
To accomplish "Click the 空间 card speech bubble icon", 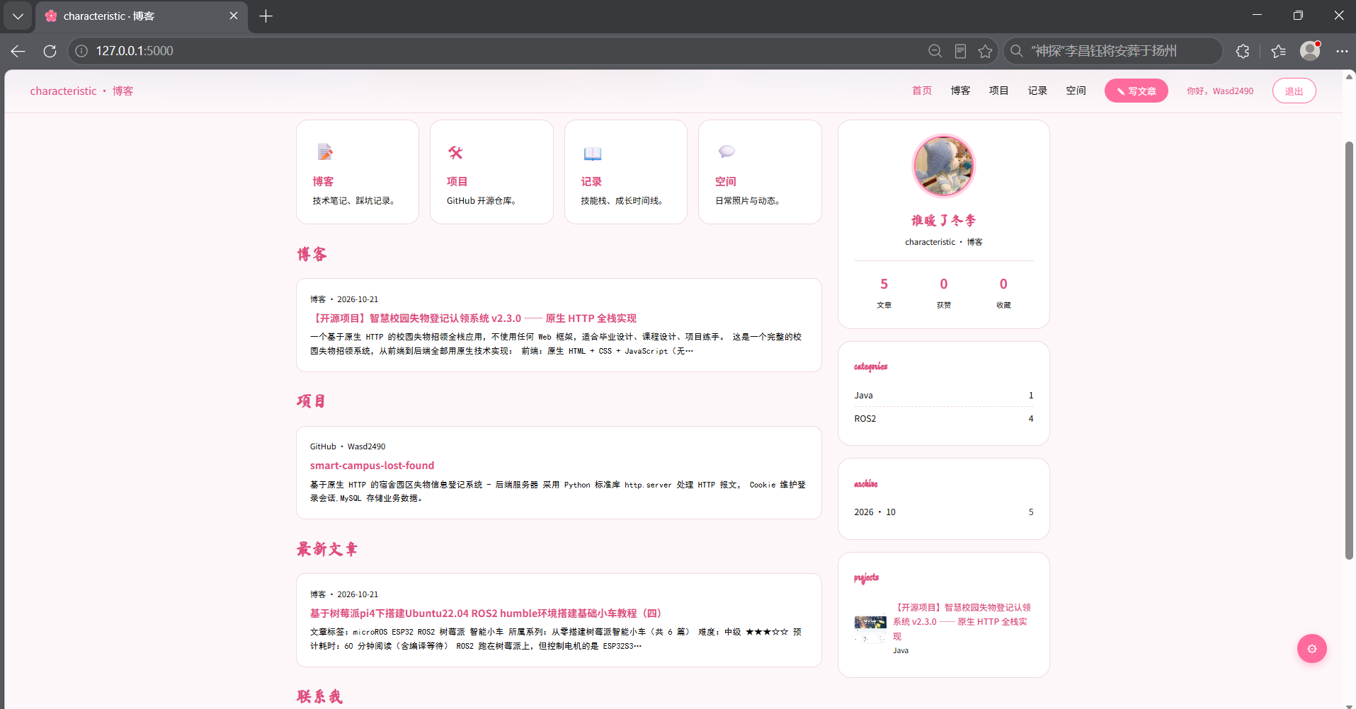I will tap(727, 151).
